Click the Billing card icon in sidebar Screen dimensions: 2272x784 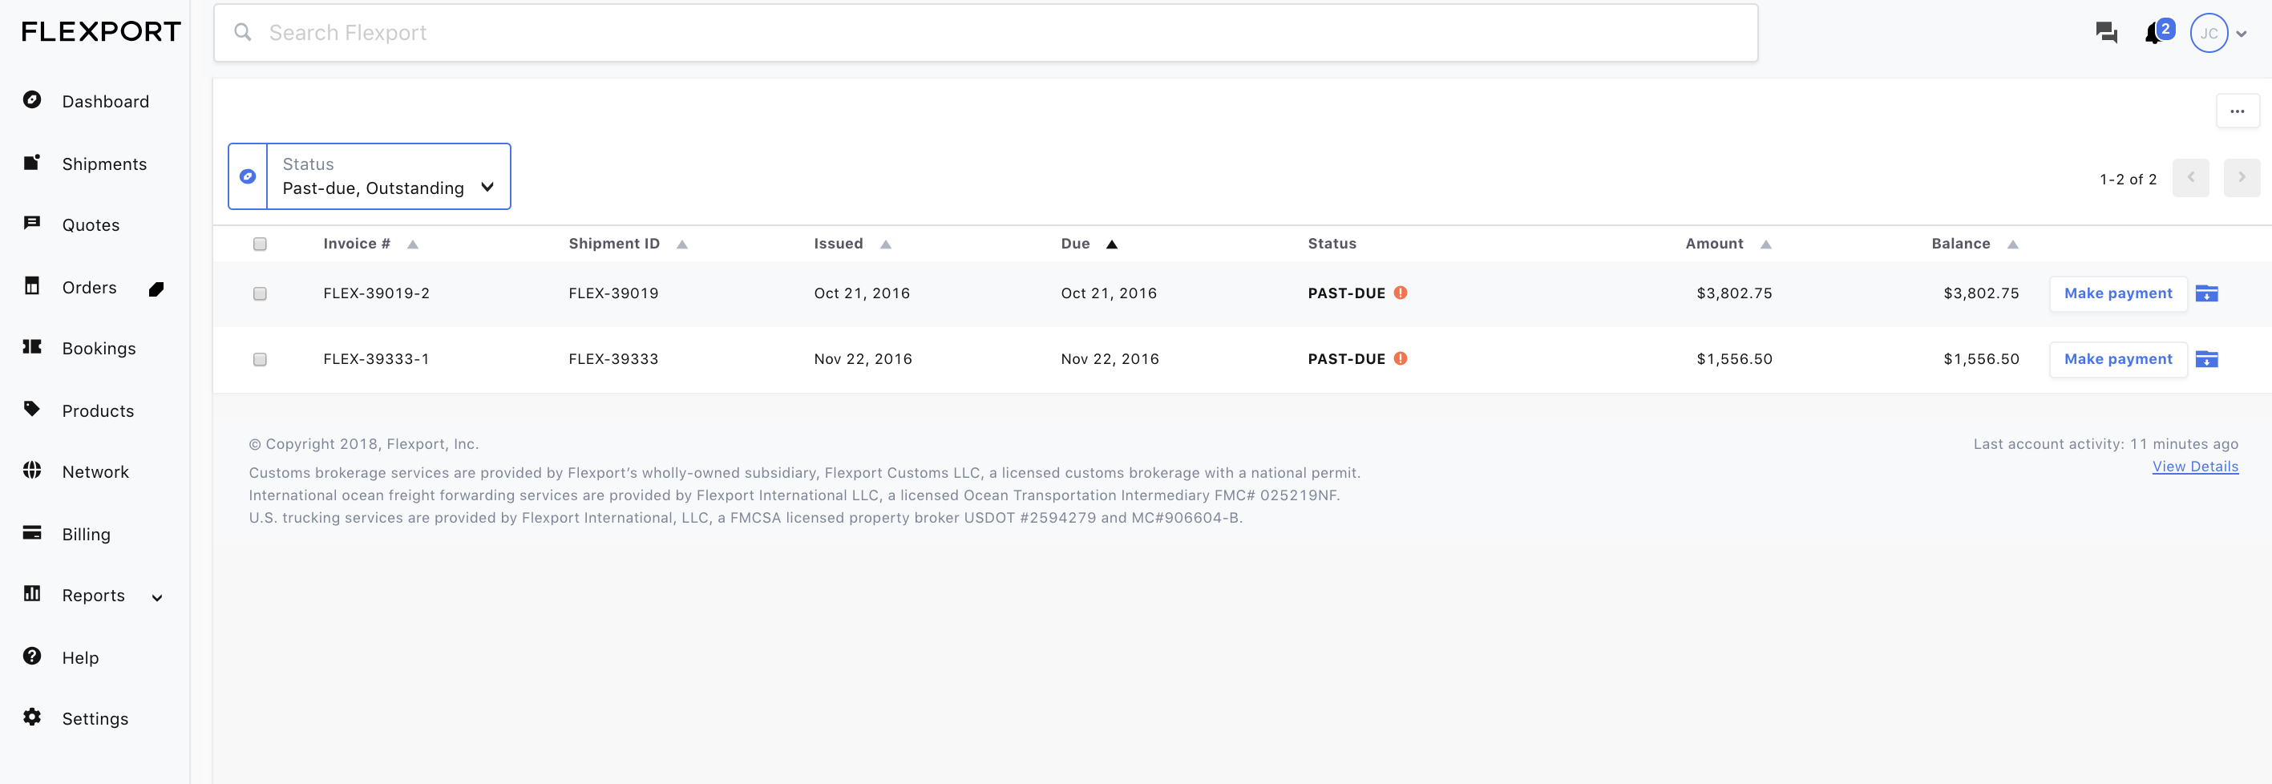pos(32,532)
